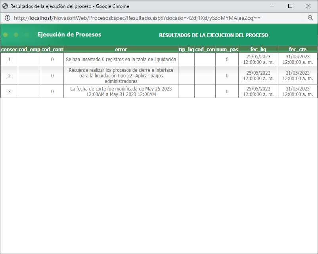Click the Chrome app icon in title bar

[x=6, y=6]
